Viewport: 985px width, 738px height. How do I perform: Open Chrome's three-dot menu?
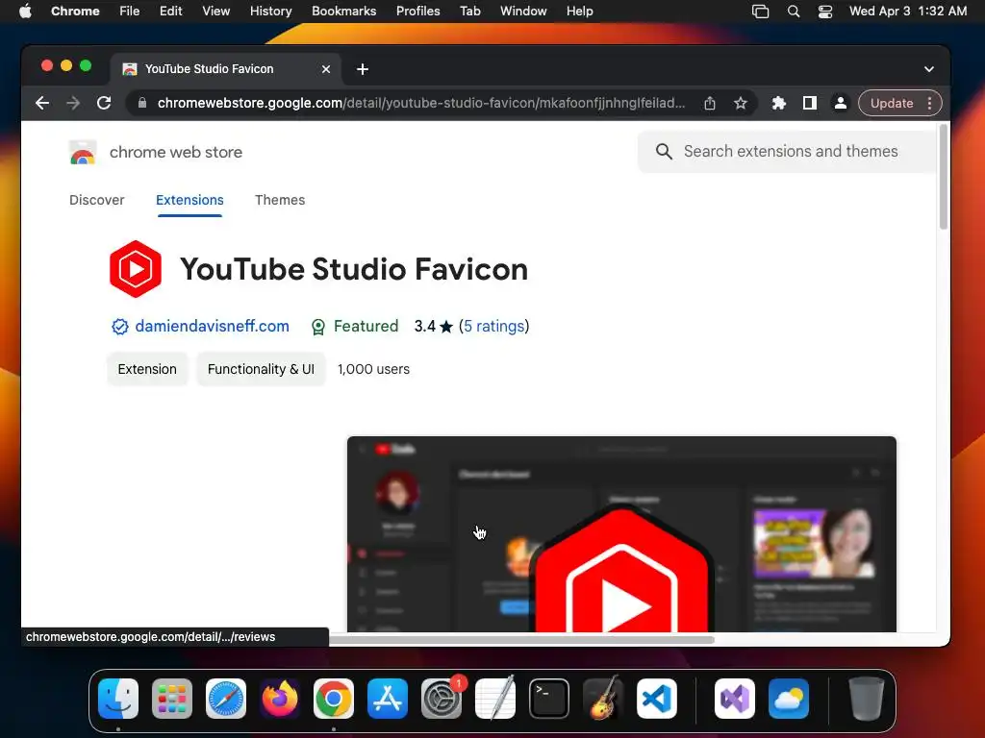pos(930,103)
